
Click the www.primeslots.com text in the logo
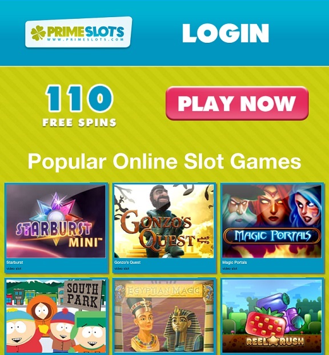point(86,39)
